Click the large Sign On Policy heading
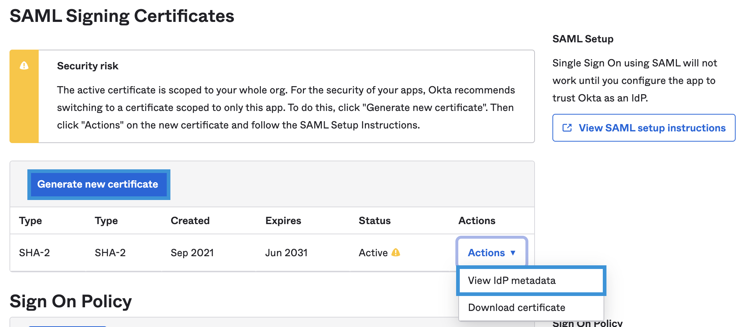The height and width of the screenshot is (327, 740). coord(71,301)
